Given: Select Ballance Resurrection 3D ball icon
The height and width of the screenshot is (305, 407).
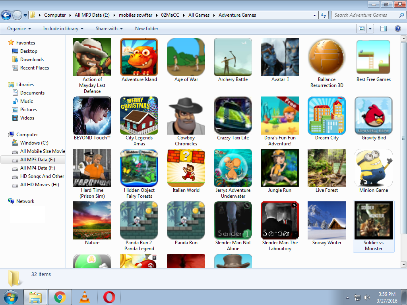Looking at the screenshot, I should [327, 57].
